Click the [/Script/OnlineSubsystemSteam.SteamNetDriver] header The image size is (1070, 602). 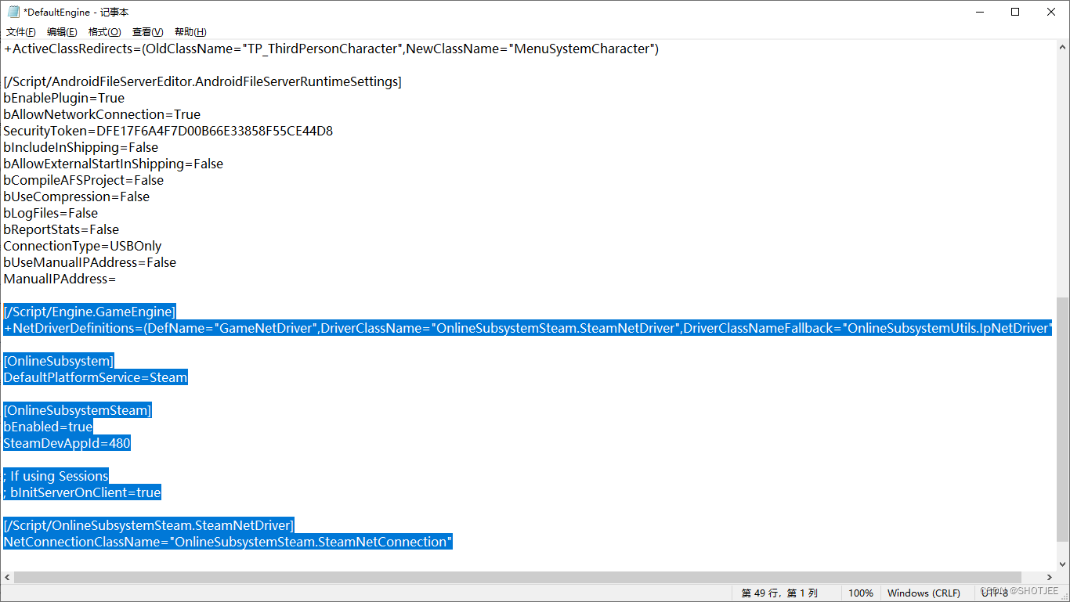[149, 525]
